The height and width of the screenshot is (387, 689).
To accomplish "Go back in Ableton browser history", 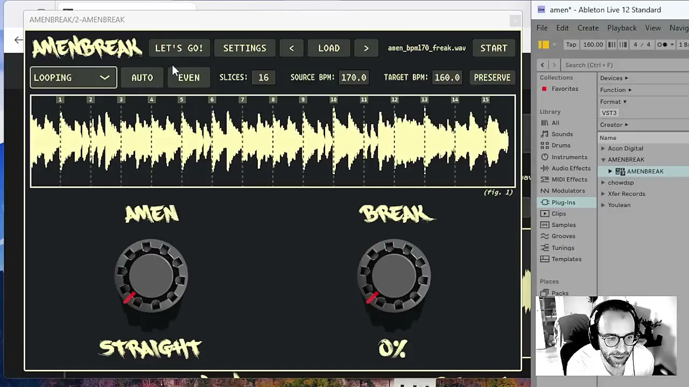I will (x=542, y=65).
